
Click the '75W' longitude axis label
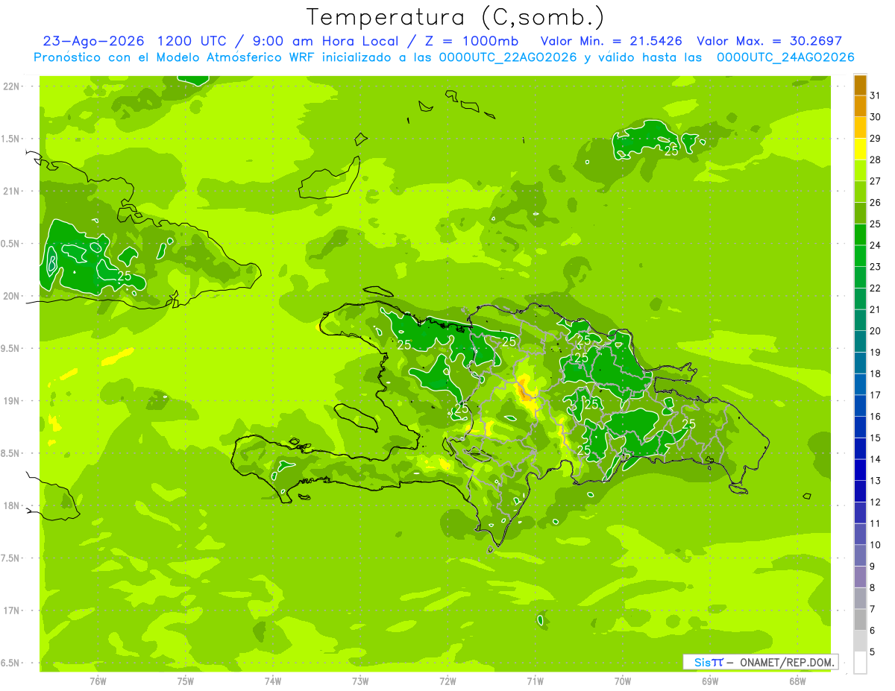pos(186,681)
